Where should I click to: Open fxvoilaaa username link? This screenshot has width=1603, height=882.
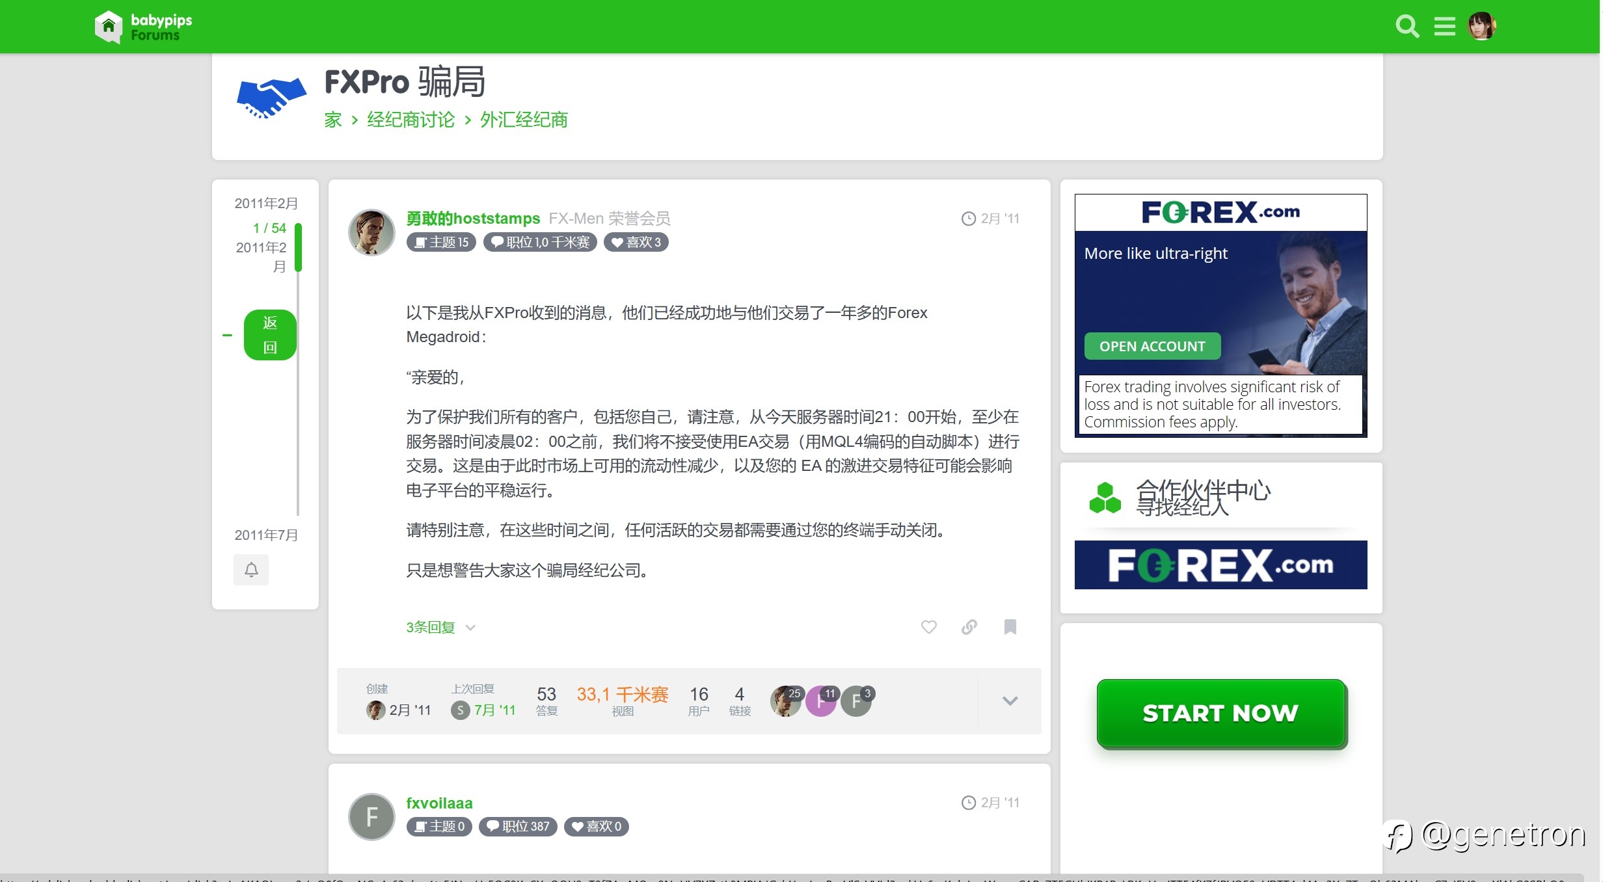pyautogui.click(x=439, y=803)
